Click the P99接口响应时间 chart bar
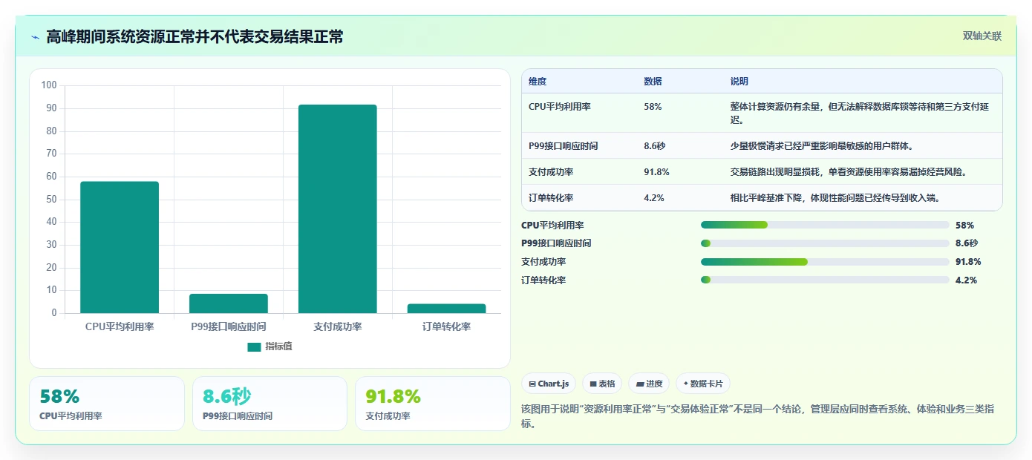The height and width of the screenshot is (460, 1032). pos(229,303)
